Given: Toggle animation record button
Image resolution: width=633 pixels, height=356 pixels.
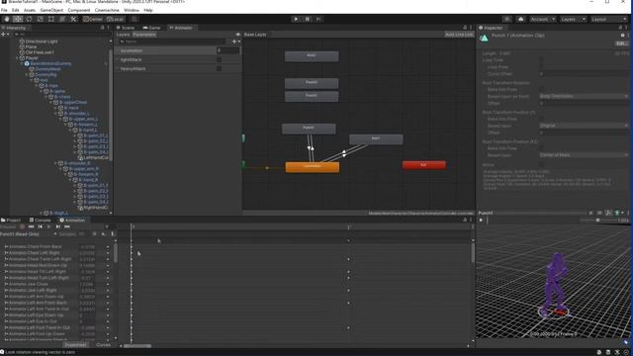Looking at the screenshot, I should (x=22, y=226).
